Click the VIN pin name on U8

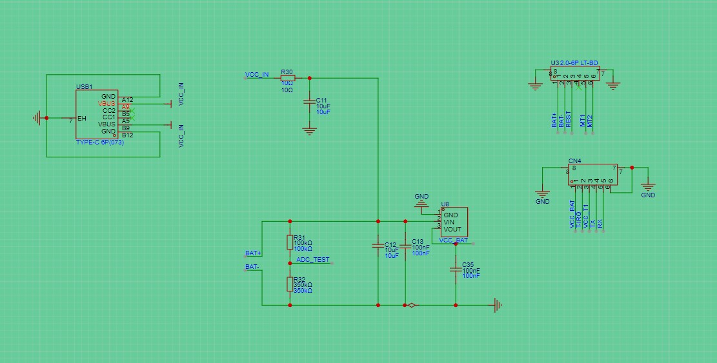tap(449, 222)
